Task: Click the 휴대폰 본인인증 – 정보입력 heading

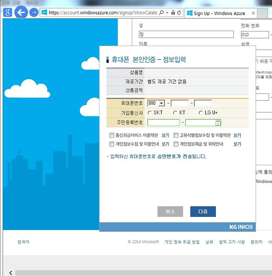Action: click(x=149, y=59)
